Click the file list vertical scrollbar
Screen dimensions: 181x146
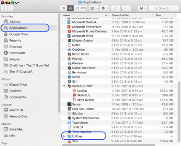point(179,112)
